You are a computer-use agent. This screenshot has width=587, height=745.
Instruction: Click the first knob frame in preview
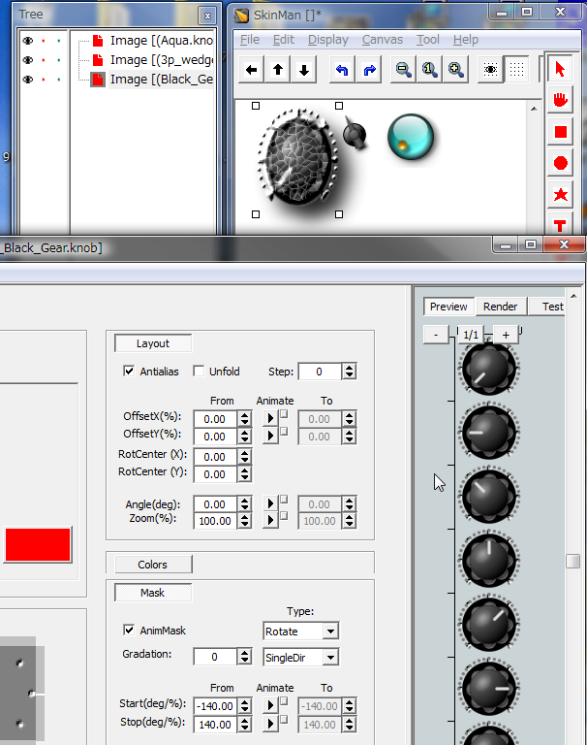click(489, 369)
